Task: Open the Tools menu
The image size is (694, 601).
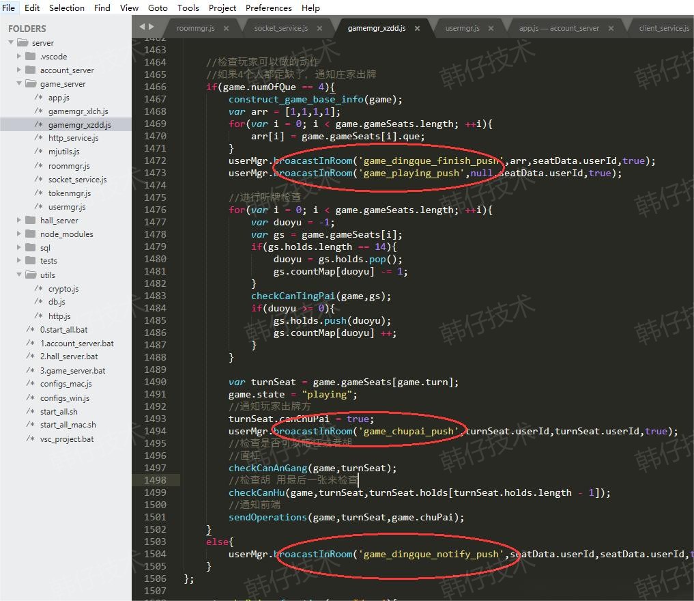Action: click(188, 8)
